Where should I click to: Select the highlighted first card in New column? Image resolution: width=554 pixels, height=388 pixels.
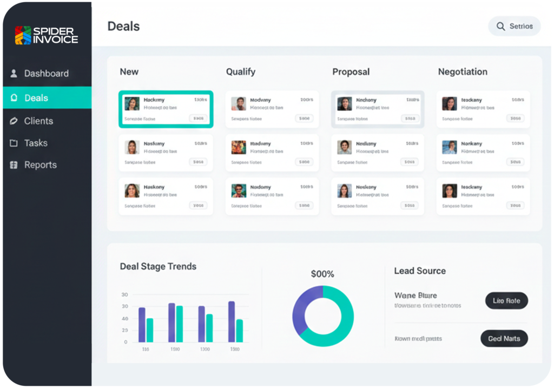pos(166,109)
